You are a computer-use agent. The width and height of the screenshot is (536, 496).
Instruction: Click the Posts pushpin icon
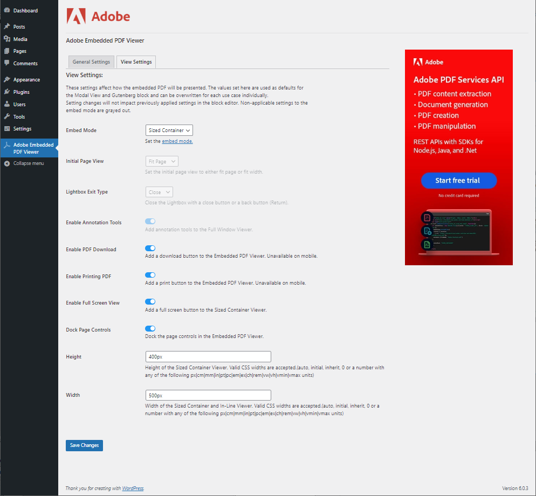coord(7,26)
